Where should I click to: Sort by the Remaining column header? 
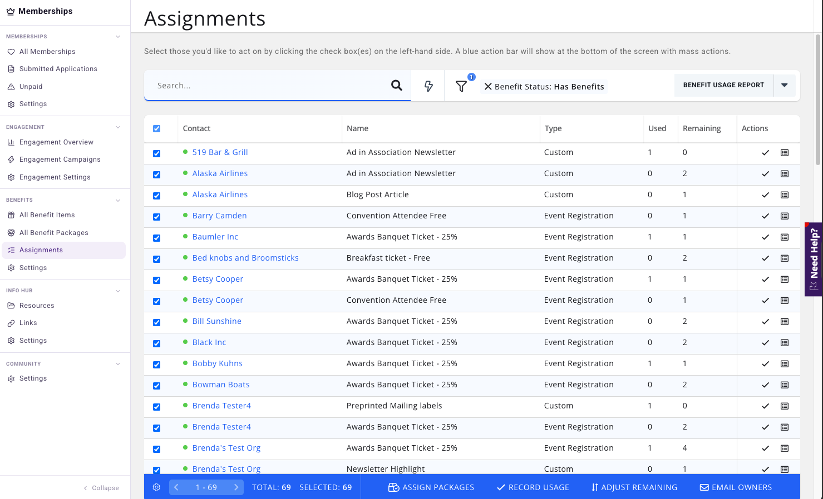[x=702, y=128]
